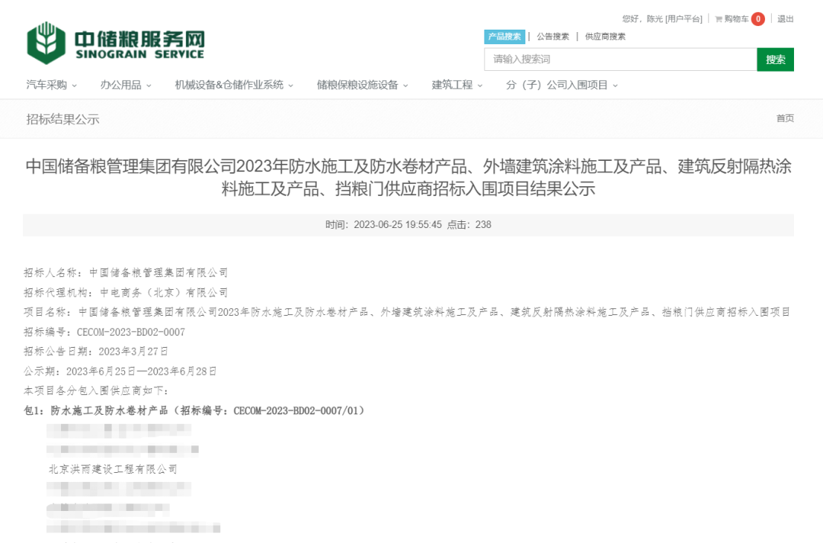
Task: Open the shopping cart icon
Action: tap(719, 19)
